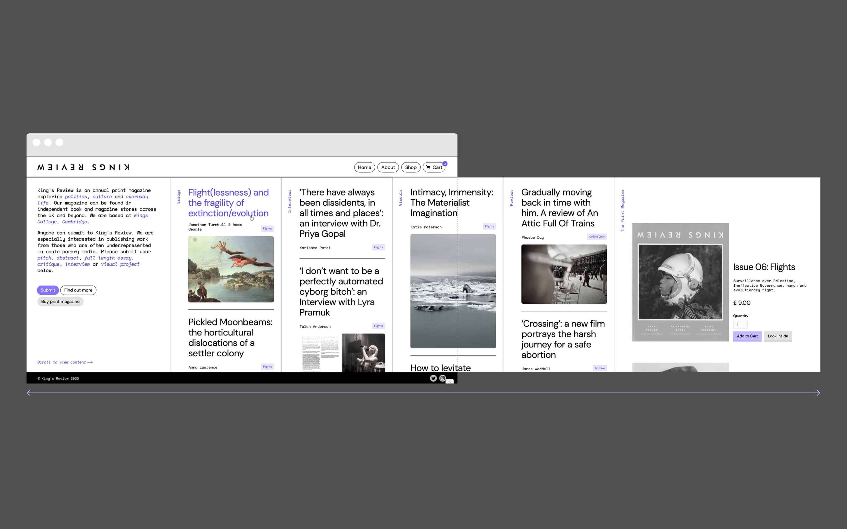This screenshot has width=847, height=529.
Task: Click the Find out more button
Action: click(78, 290)
